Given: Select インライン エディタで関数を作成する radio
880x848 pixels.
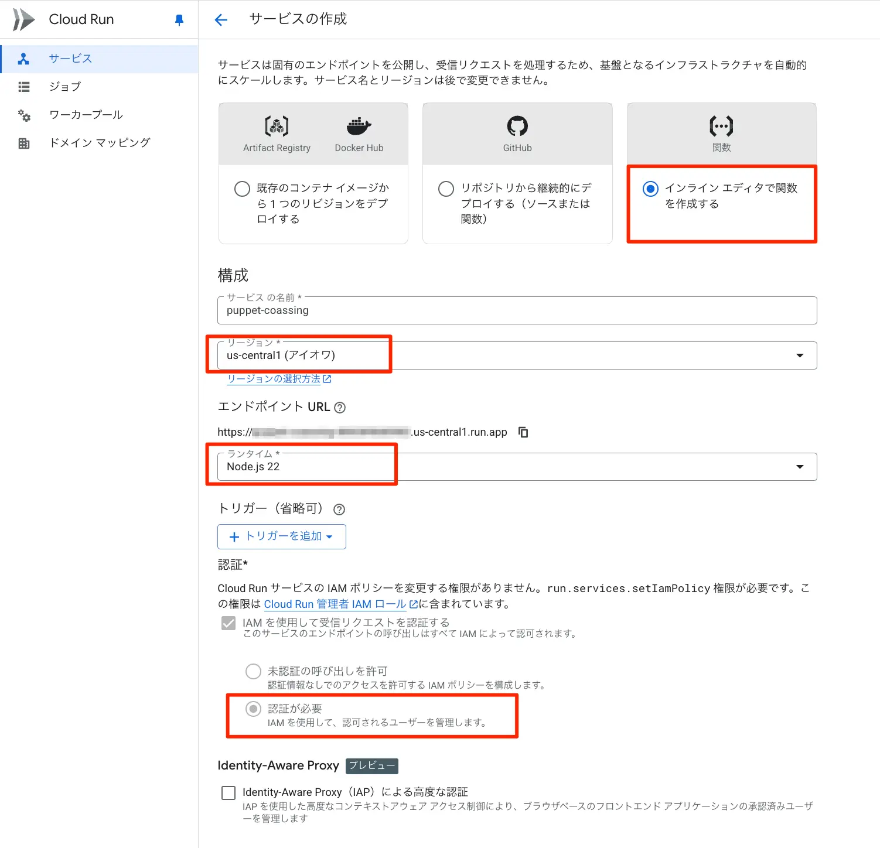Looking at the screenshot, I should coord(650,189).
